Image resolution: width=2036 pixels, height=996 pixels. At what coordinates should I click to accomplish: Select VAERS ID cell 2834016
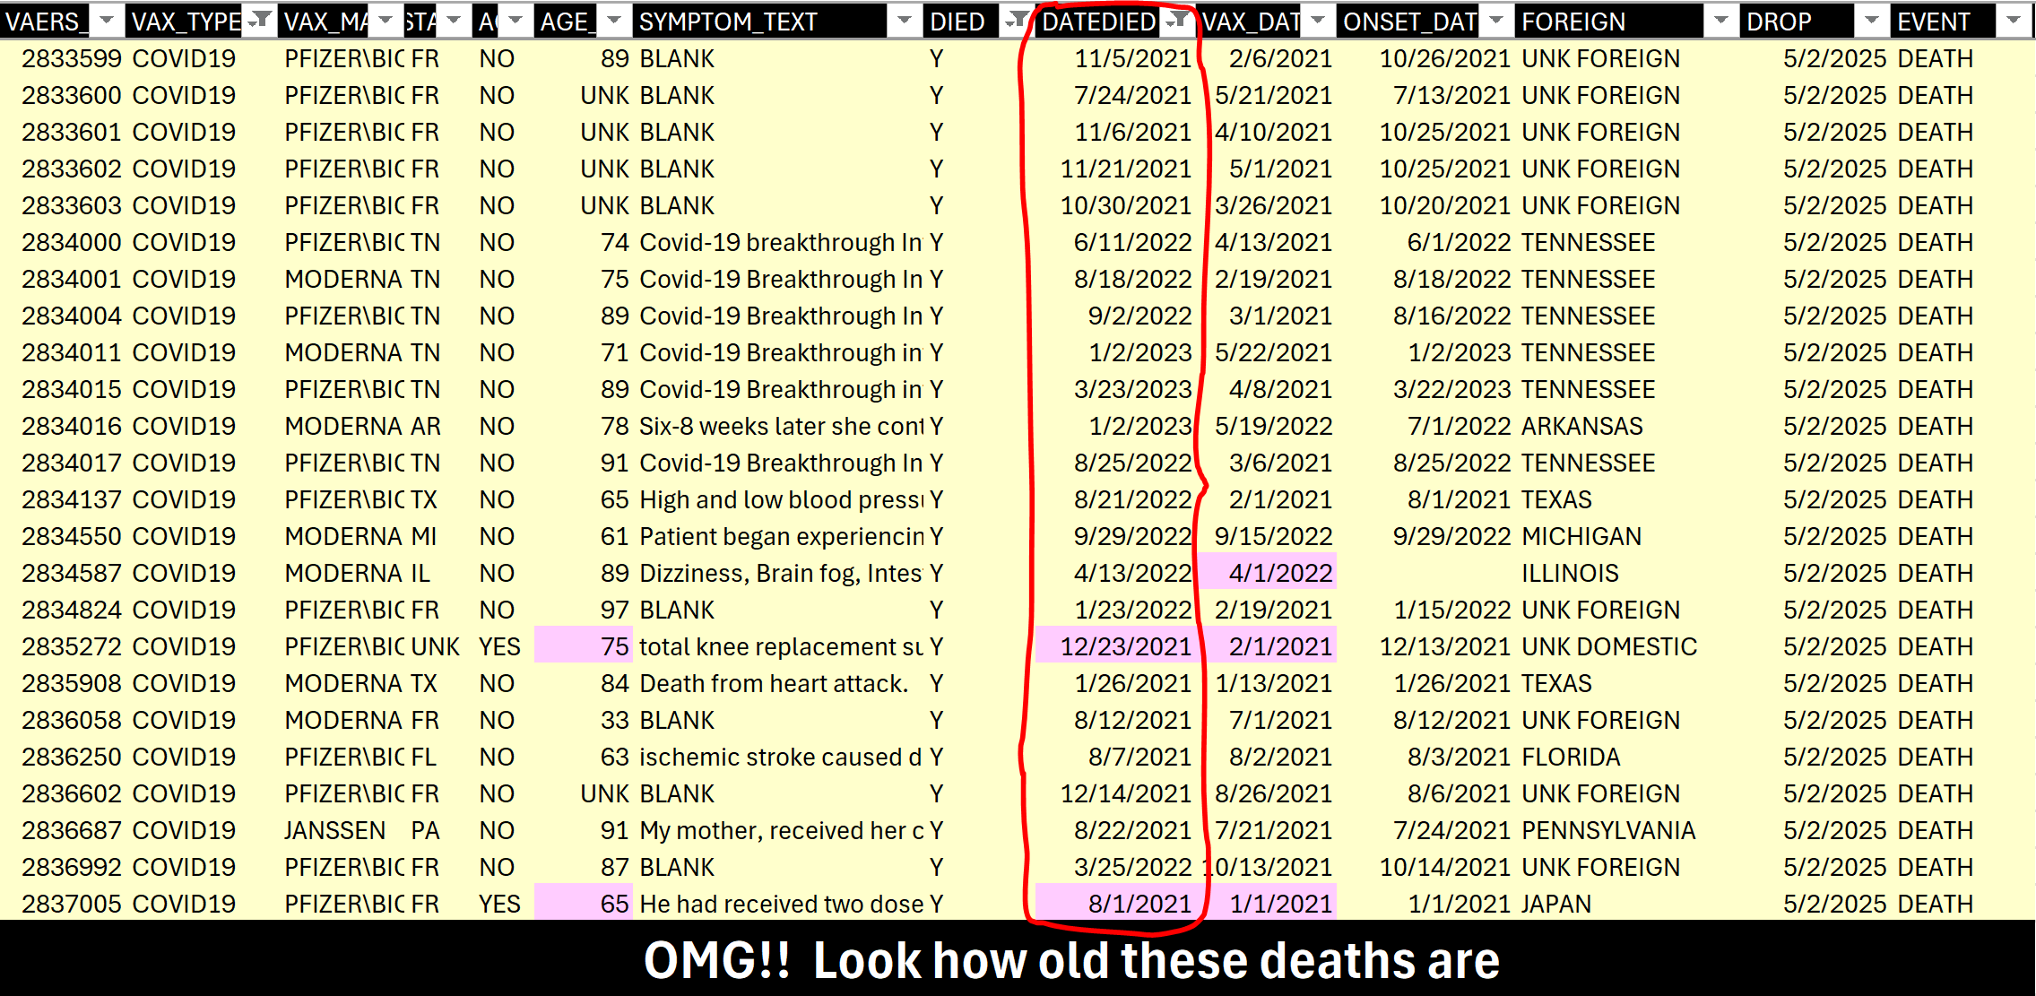[72, 426]
